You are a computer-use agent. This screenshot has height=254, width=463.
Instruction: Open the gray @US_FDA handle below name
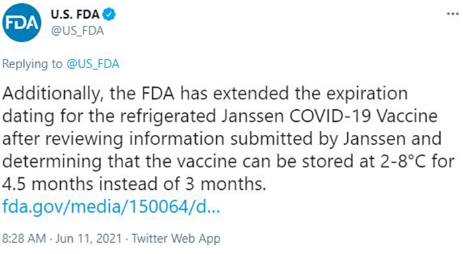pyautogui.click(x=77, y=30)
